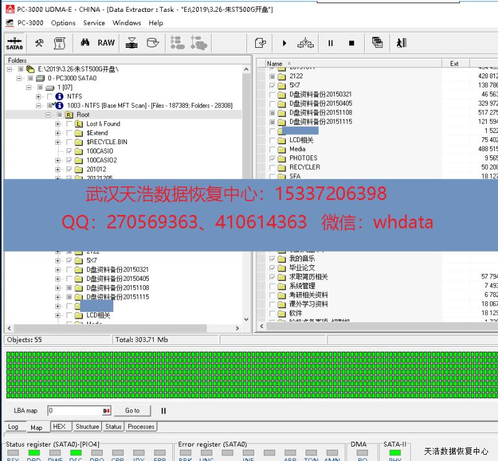498x461 pixels.
Task: Click the binoculars search icon
Action: (85, 43)
